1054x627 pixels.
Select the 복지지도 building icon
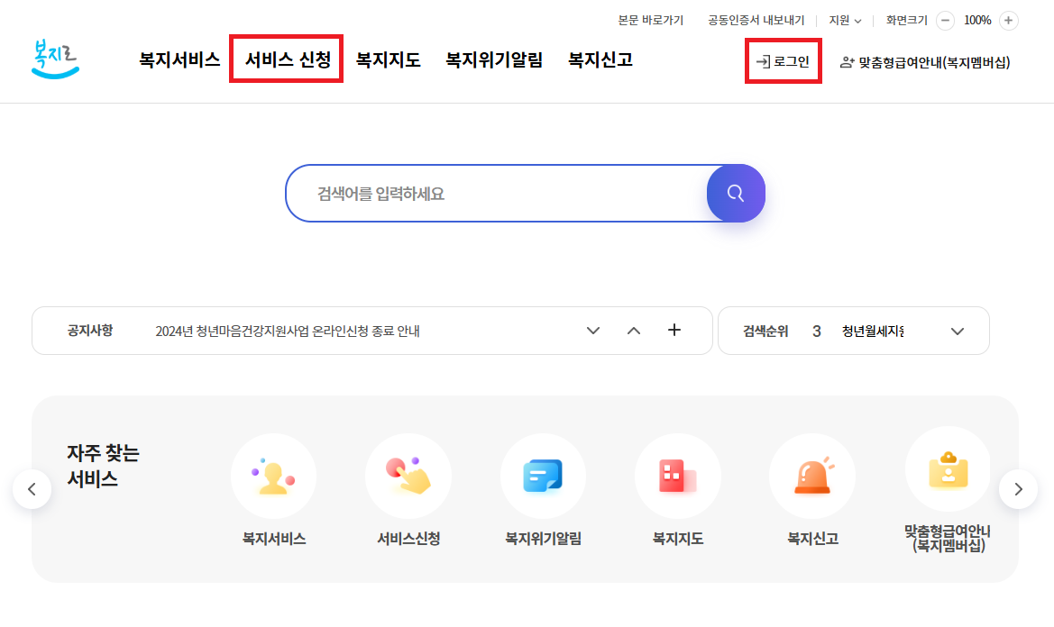(678, 476)
